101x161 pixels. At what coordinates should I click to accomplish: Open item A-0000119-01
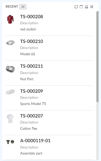(35, 141)
